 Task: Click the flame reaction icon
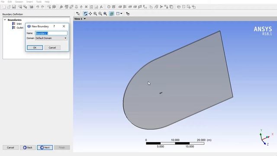coord(81,7)
